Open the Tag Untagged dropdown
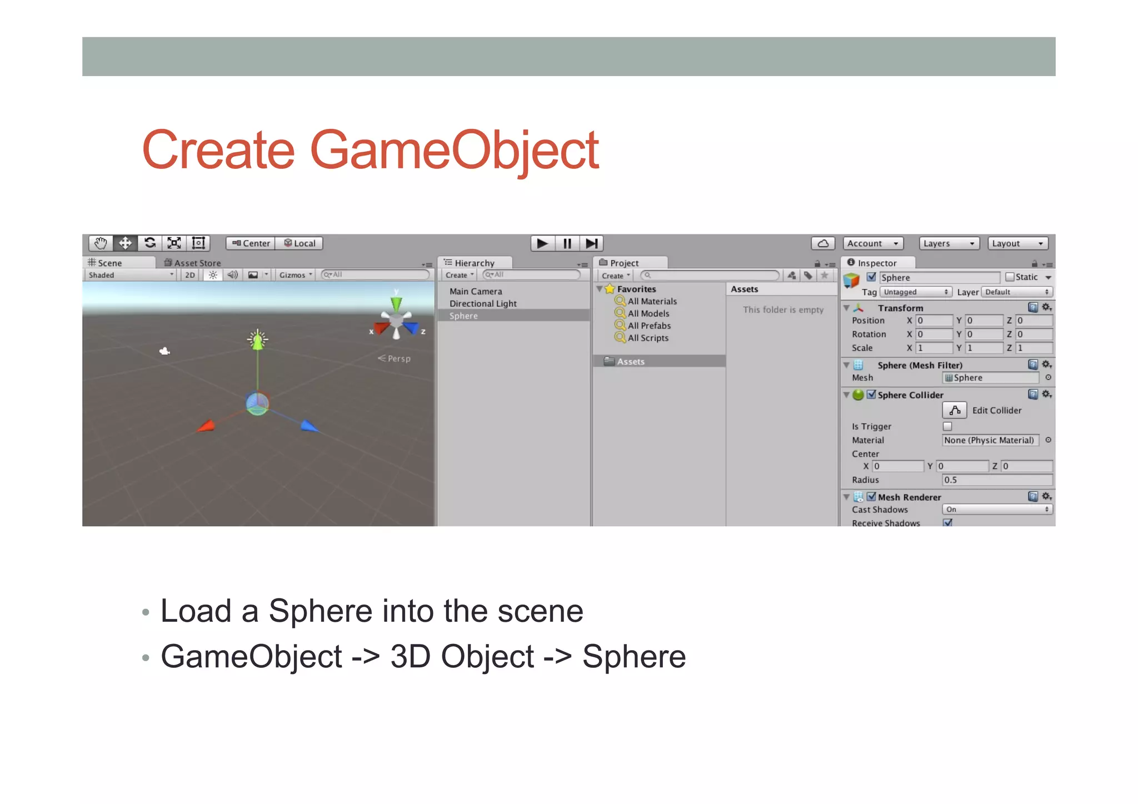Screen dimensions: 1138x804 916,292
